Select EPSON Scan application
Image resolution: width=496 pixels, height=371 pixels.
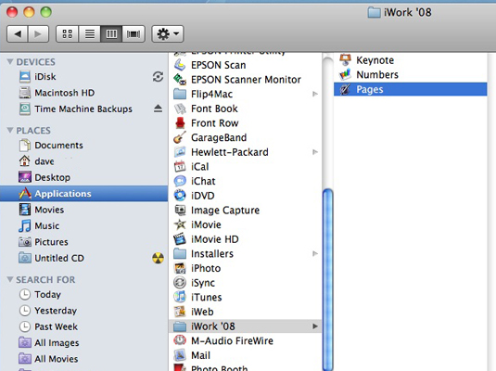(246, 65)
